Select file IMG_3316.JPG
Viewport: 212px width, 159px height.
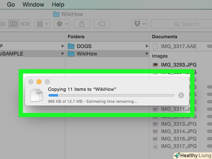coord(179,139)
